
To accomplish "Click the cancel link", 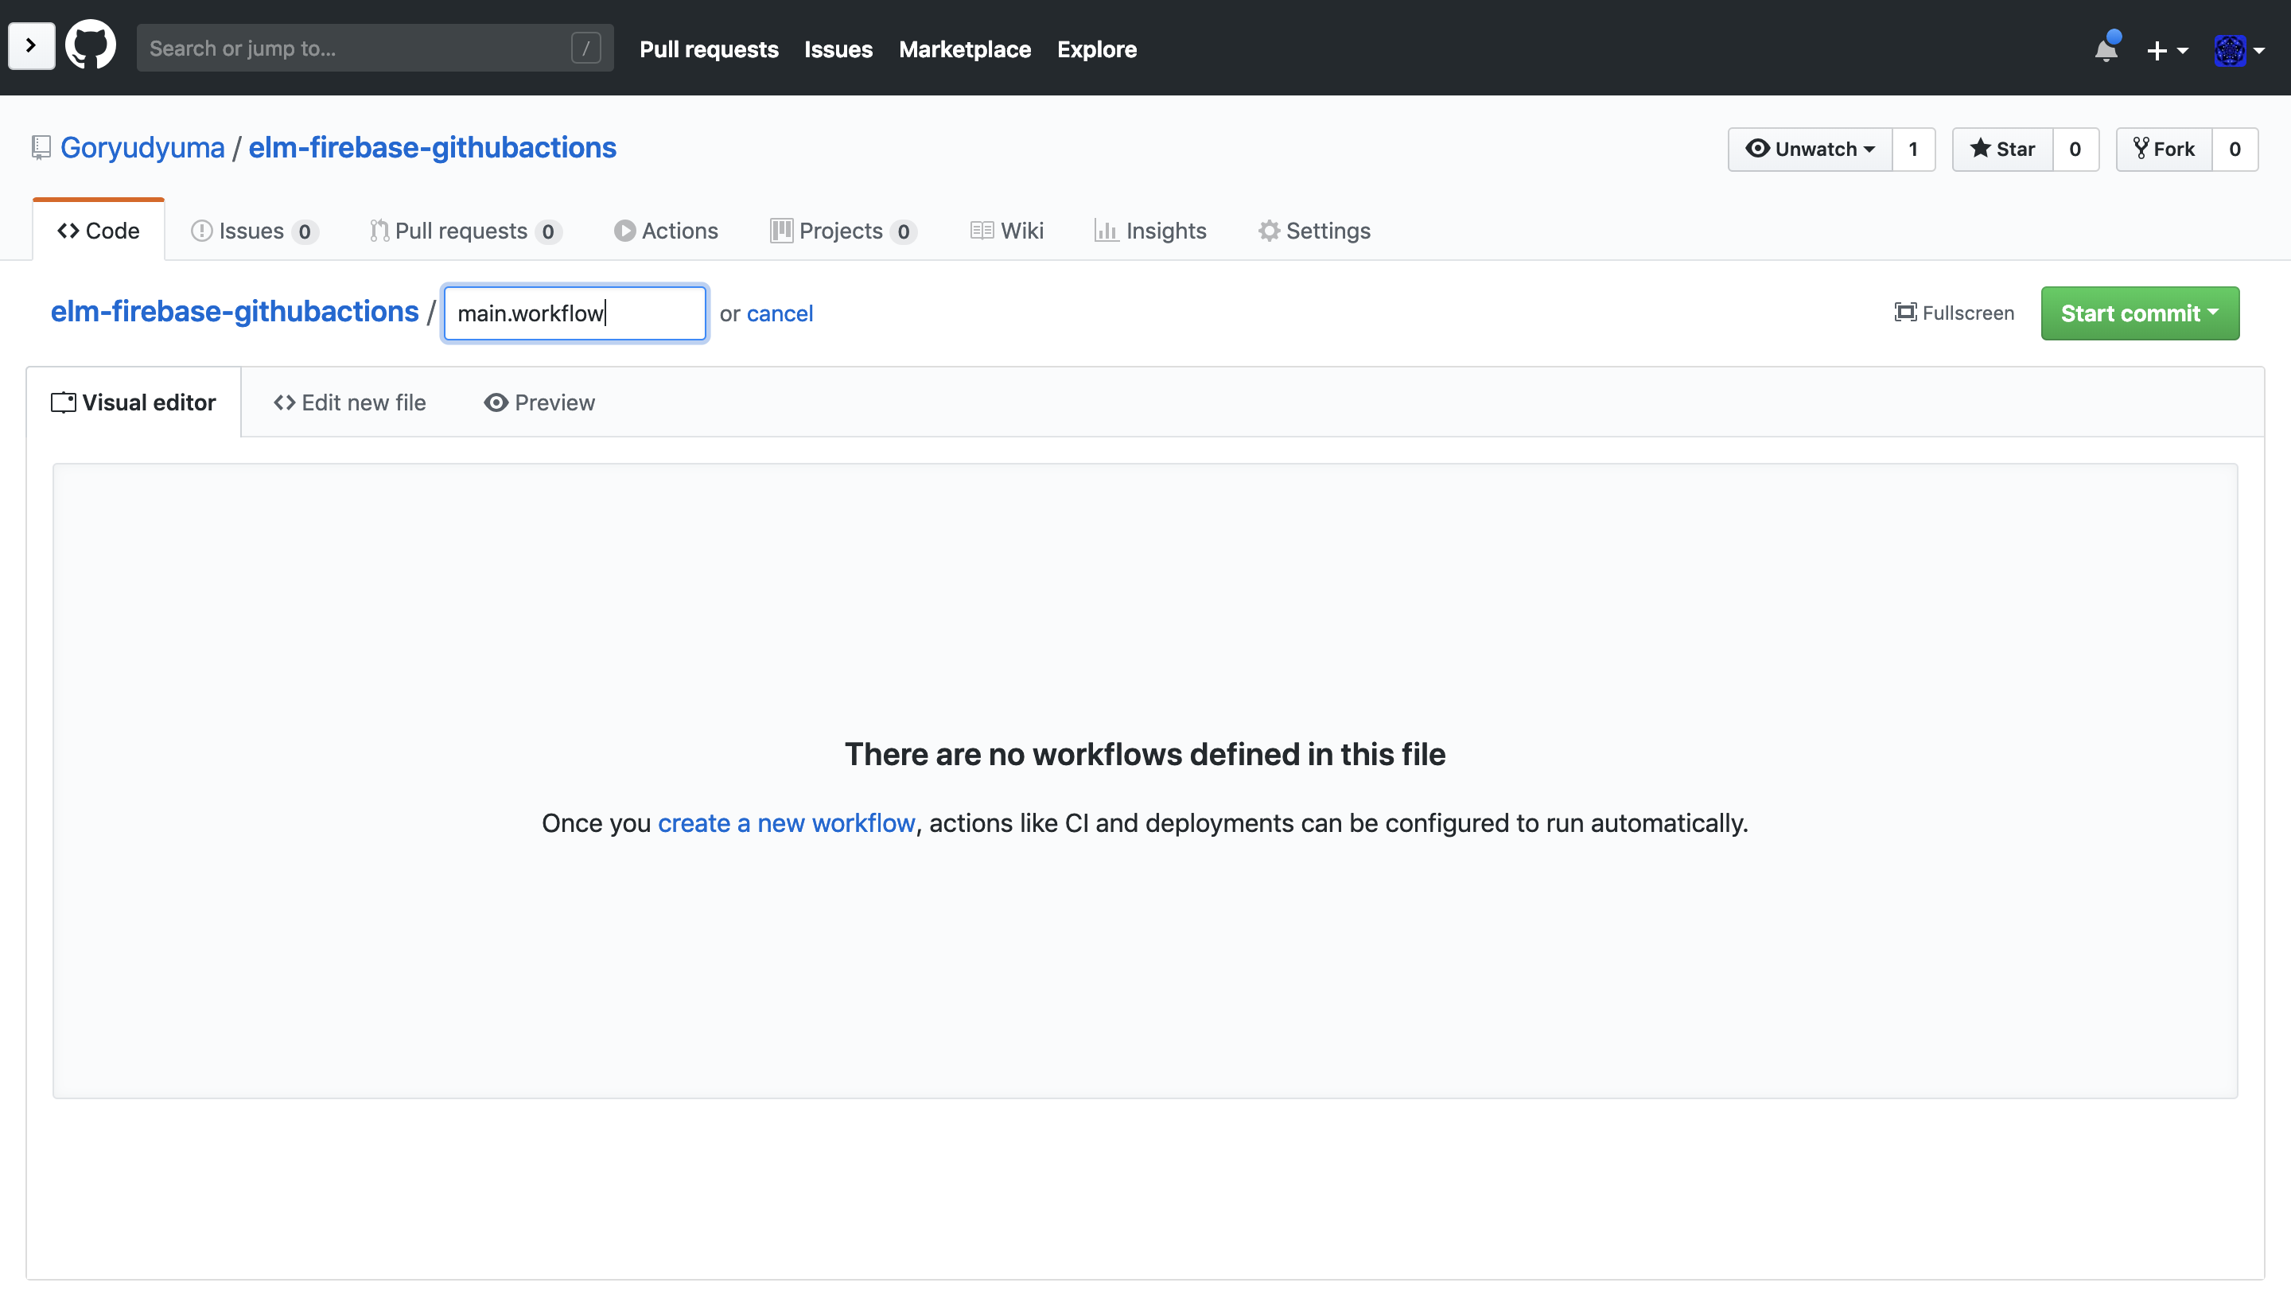I will (x=780, y=312).
